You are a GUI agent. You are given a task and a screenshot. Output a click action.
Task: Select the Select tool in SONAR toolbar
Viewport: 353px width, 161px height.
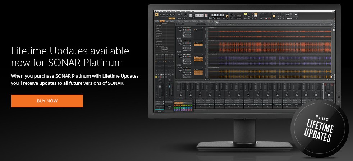tap(160, 15)
